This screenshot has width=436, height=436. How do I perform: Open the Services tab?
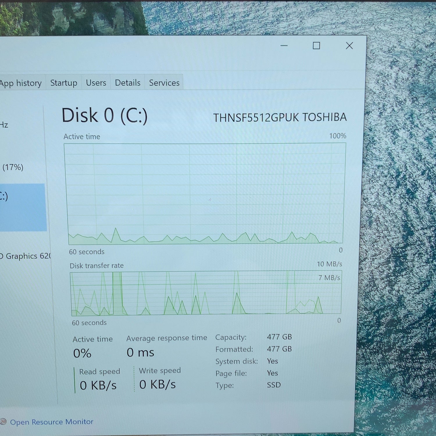(164, 83)
